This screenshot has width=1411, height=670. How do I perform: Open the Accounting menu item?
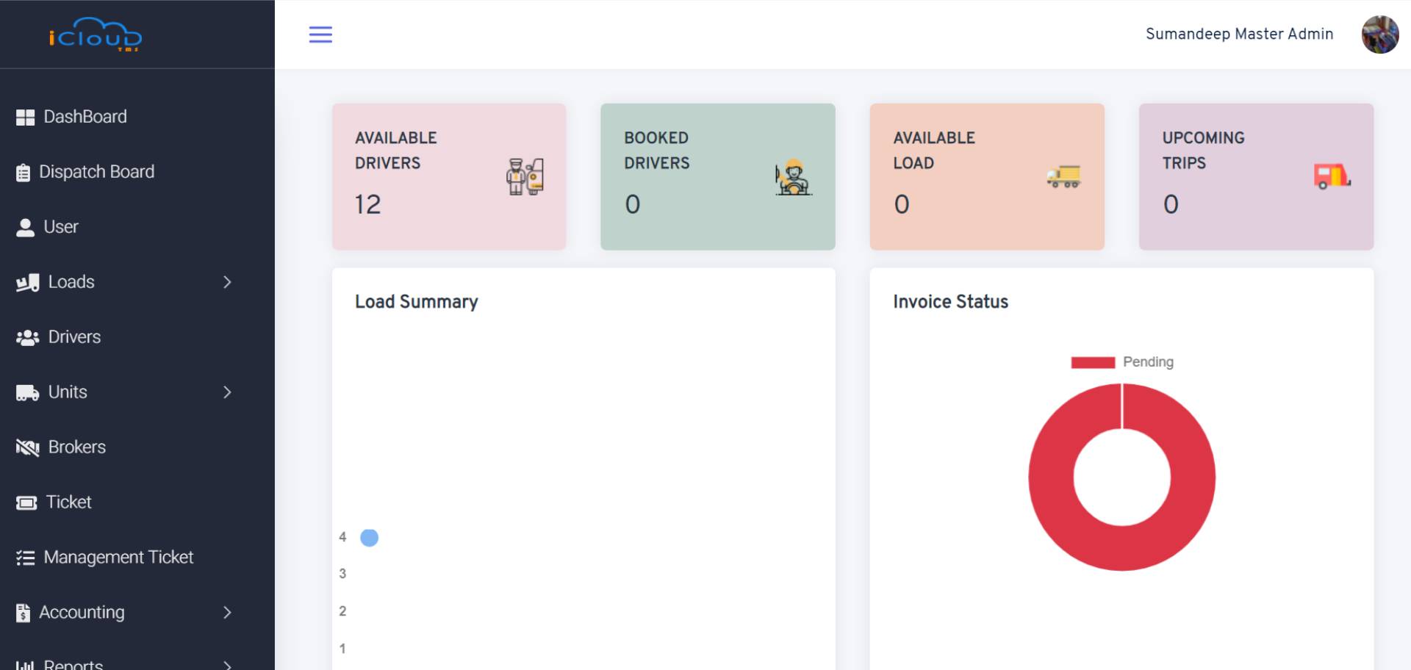click(x=82, y=613)
